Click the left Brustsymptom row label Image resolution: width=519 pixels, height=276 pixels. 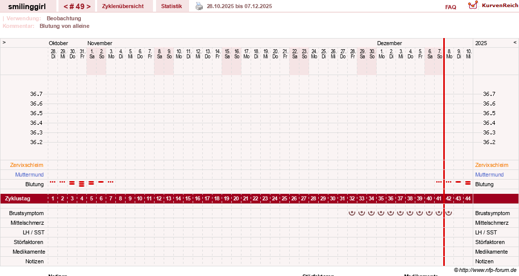(26, 213)
